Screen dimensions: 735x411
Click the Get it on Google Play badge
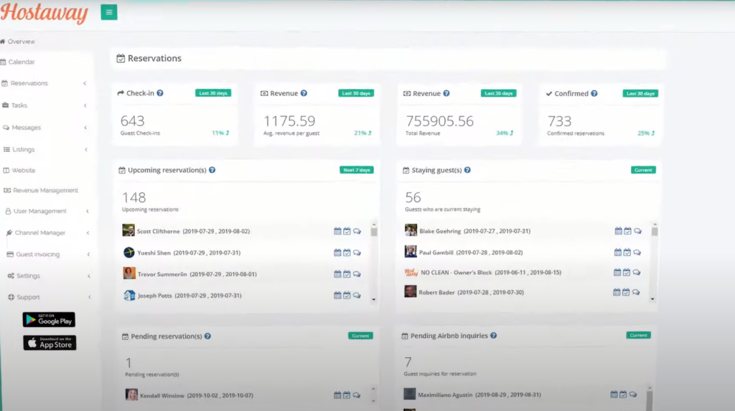pyautogui.click(x=49, y=320)
